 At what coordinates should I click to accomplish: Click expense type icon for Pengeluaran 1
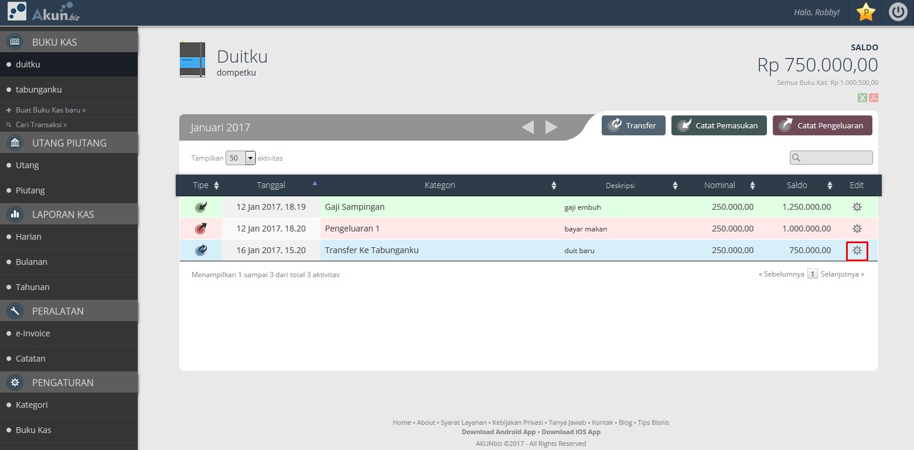click(x=201, y=229)
